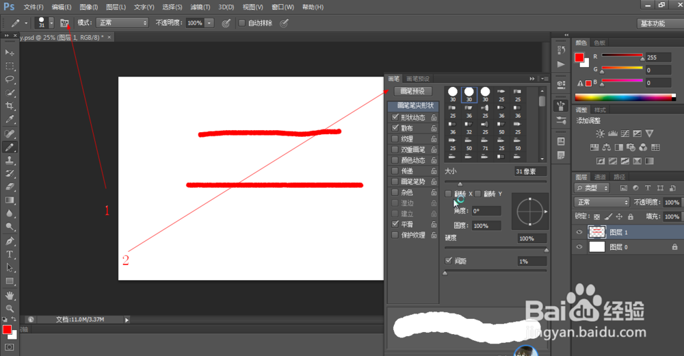Image resolution: width=684 pixels, height=356 pixels.
Task: Select the Rectangle shape tool
Action: pyautogui.click(x=10, y=281)
